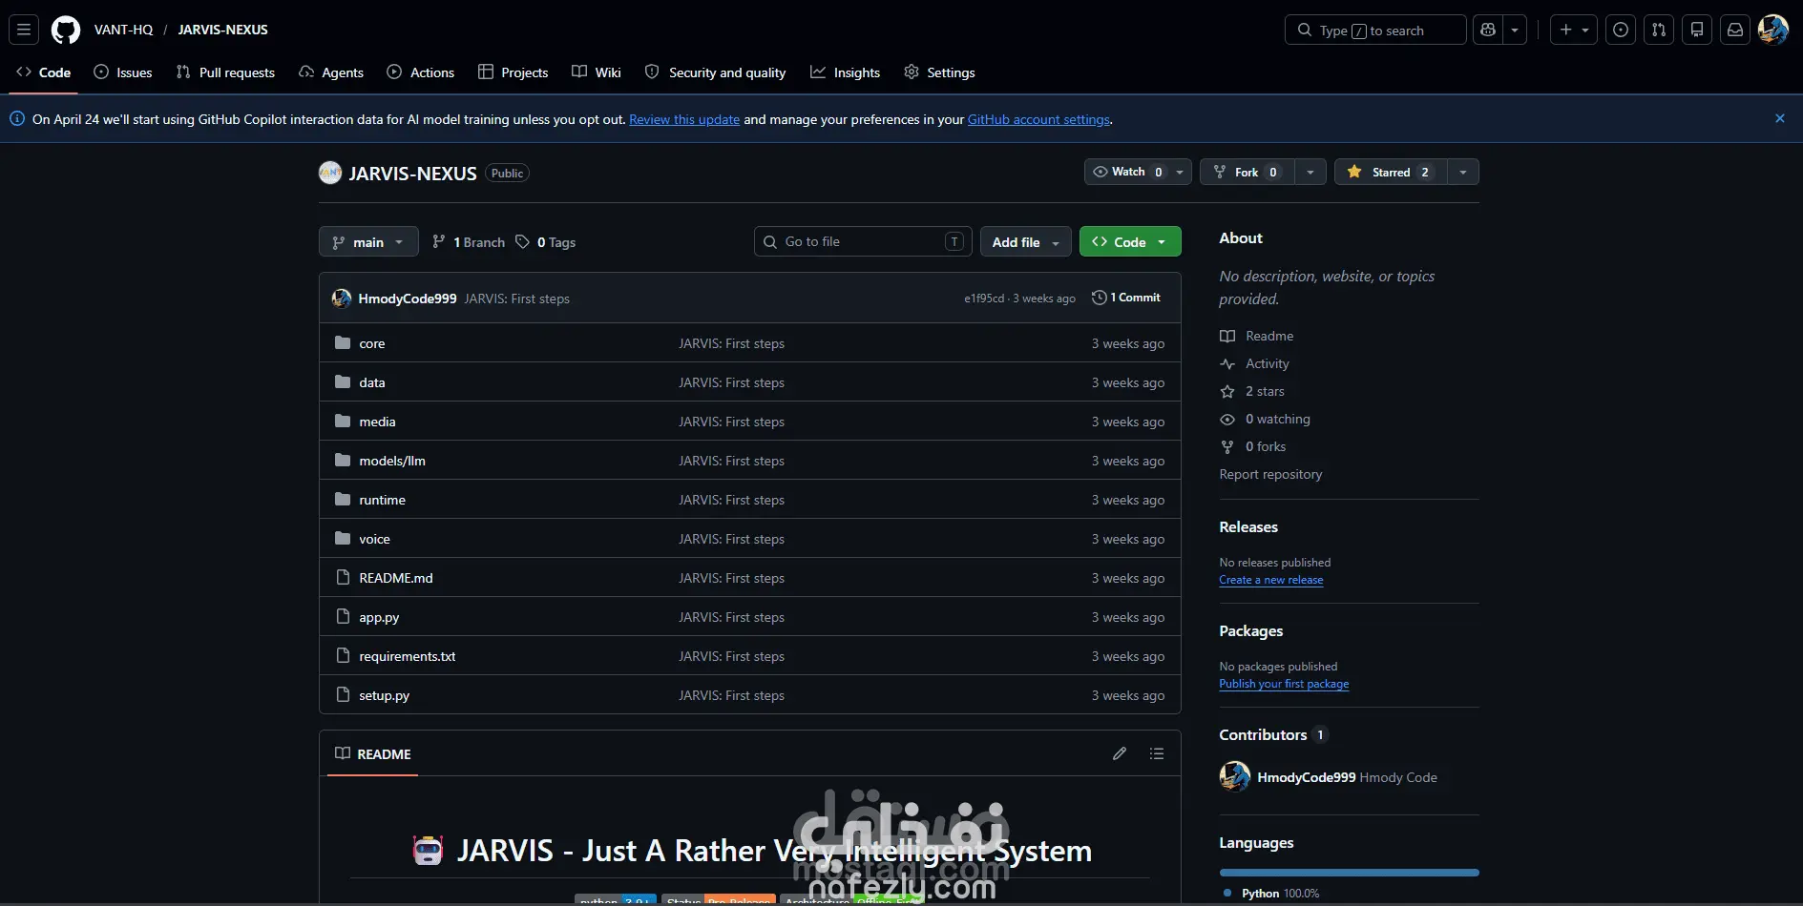Open the notifications inbox icon
This screenshot has height=906, width=1803.
(x=1735, y=30)
